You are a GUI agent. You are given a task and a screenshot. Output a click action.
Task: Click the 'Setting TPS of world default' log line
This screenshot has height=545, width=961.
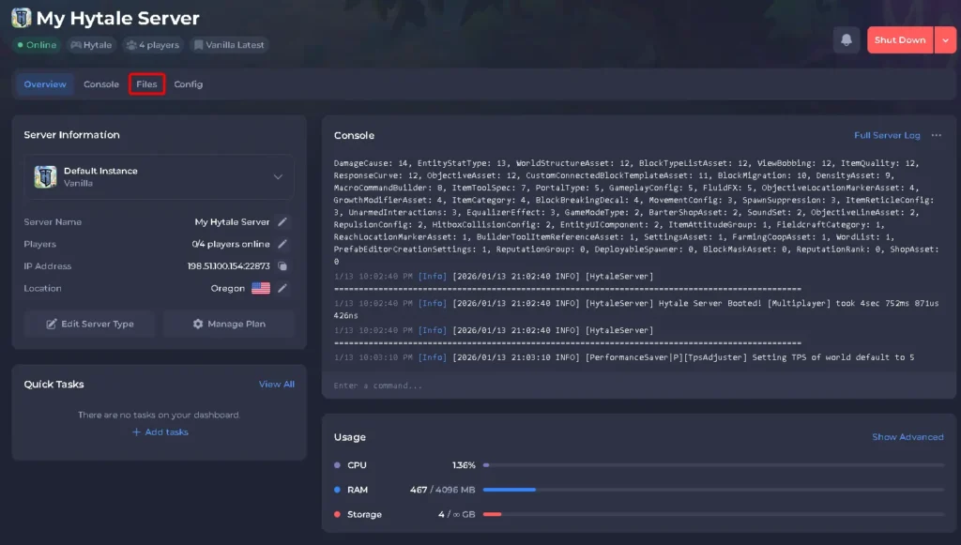(624, 357)
